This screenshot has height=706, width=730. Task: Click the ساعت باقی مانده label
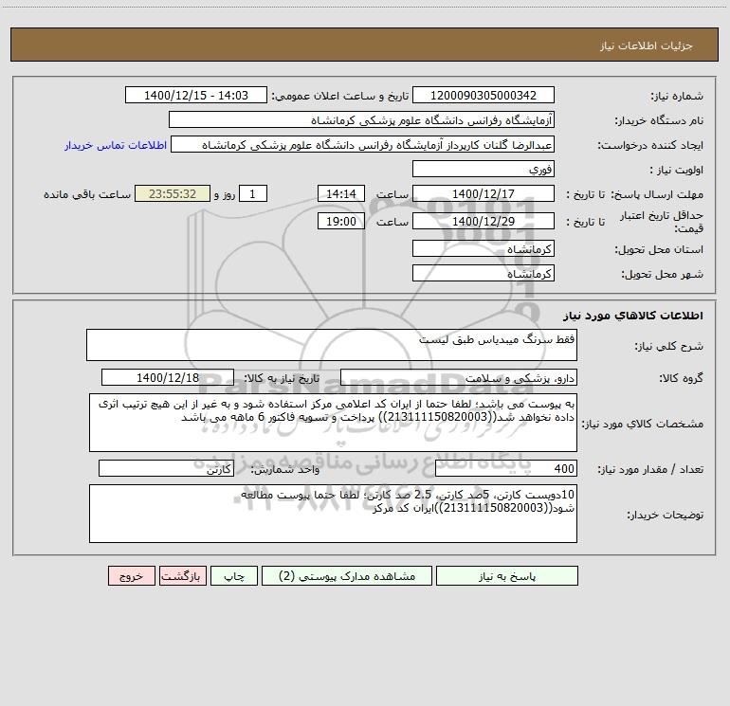(x=87, y=194)
